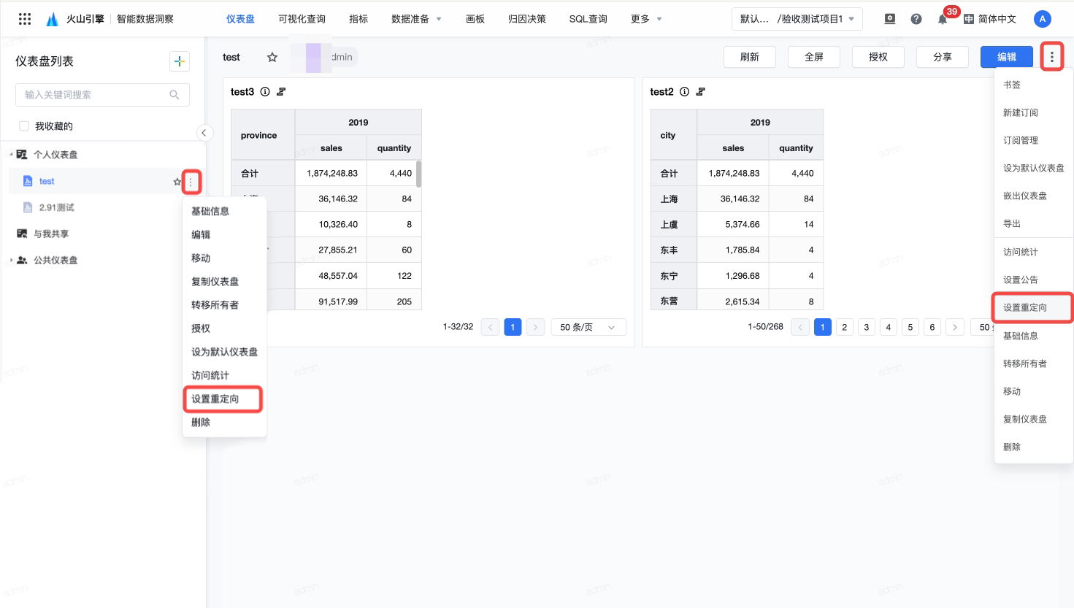
Task: Click the user avatar icon
Action: click(1043, 19)
